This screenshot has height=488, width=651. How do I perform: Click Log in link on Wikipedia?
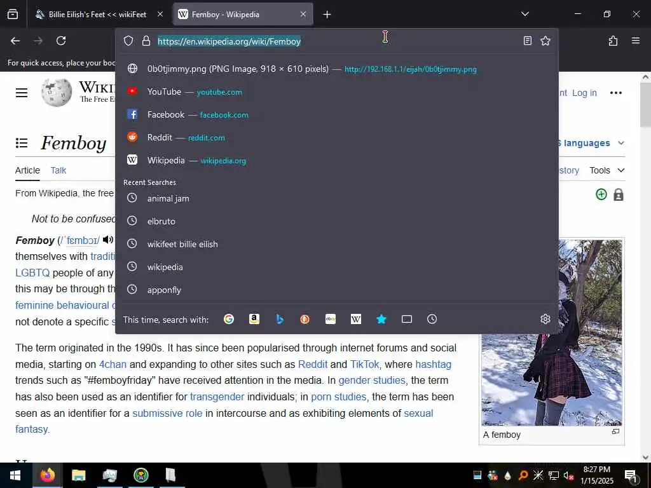(584, 93)
